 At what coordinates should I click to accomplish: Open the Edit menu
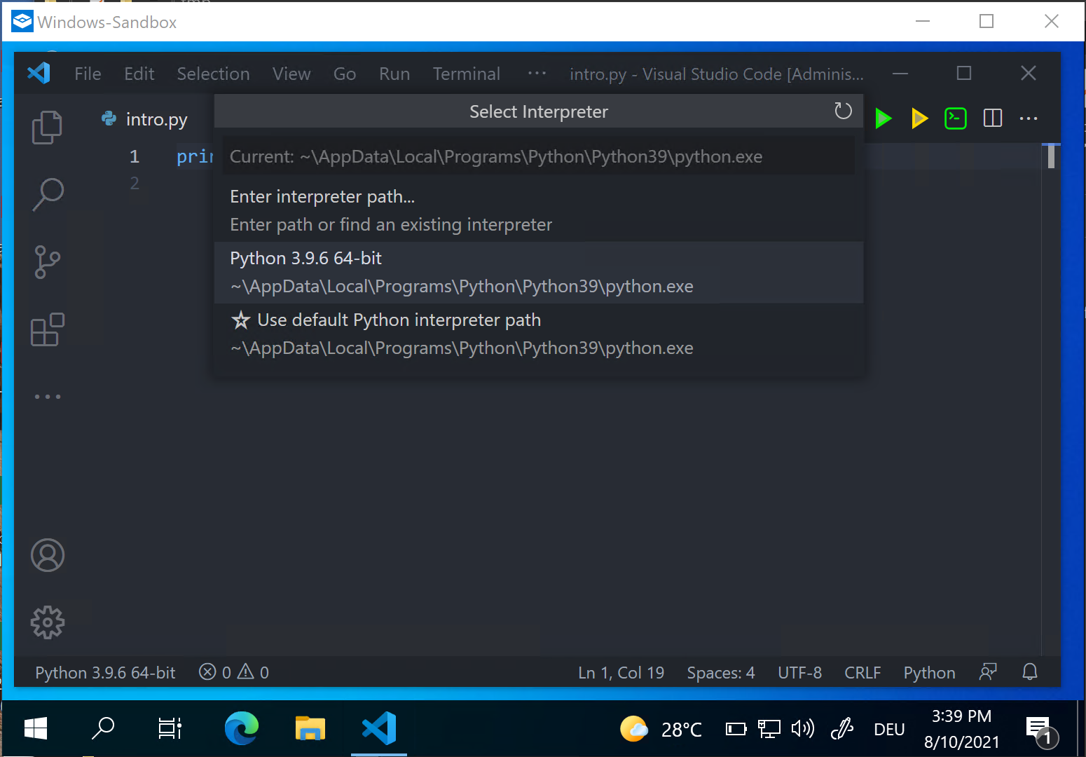point(139,74)
